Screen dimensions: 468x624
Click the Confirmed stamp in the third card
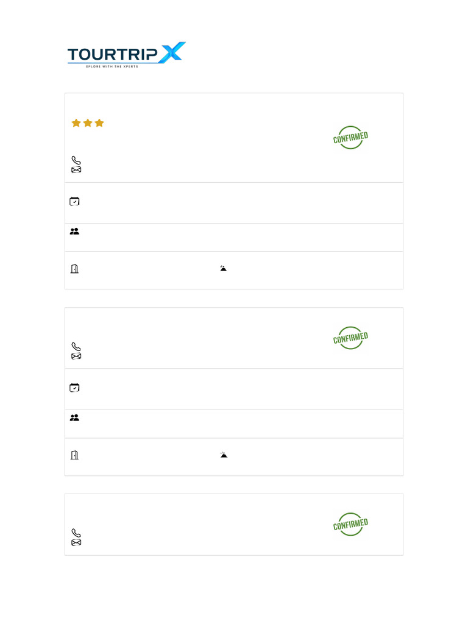coord(350,524)
